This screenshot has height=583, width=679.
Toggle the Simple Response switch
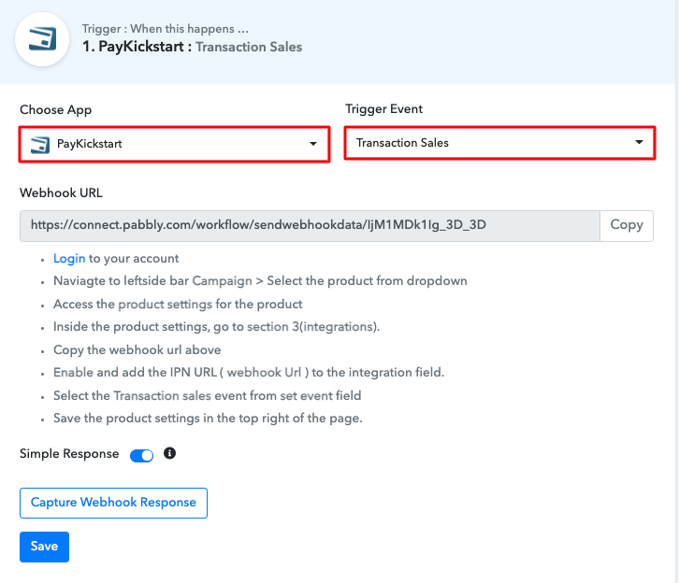pos(141,455)
